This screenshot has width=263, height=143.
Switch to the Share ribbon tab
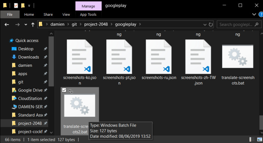[x=48, y=14]
